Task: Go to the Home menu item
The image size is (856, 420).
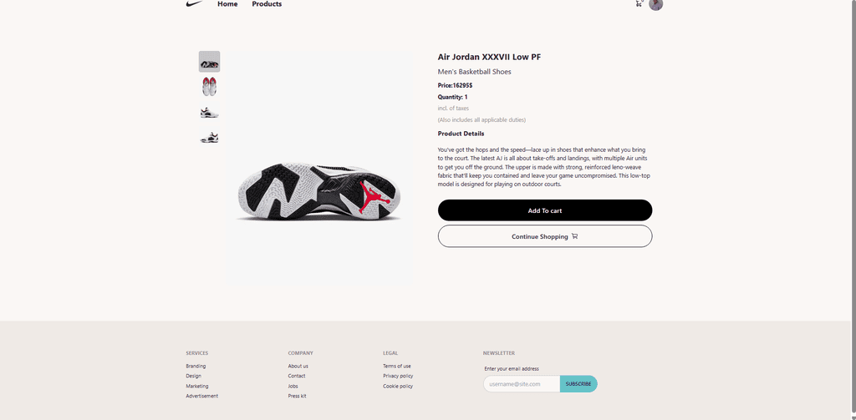Action: (x=227, y=4)
